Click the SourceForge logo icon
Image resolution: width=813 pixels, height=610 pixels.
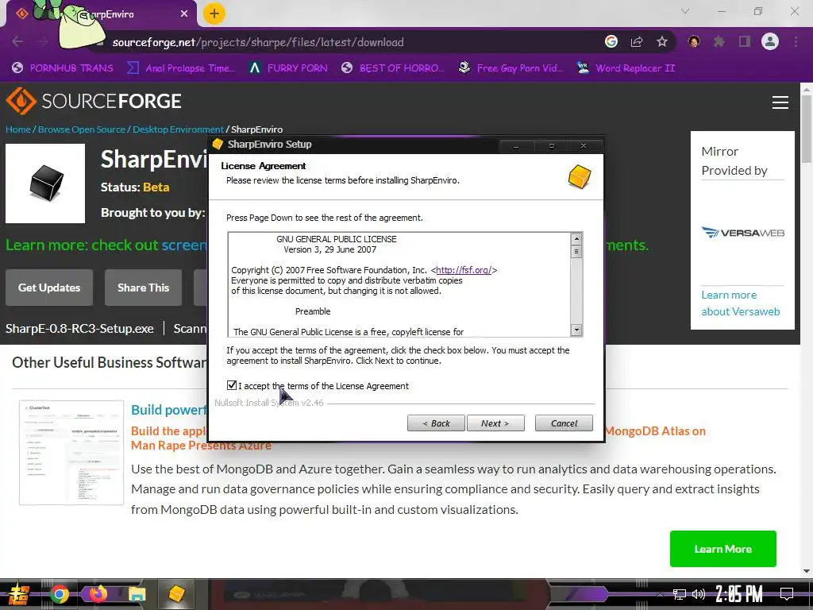tap(21, 101)
